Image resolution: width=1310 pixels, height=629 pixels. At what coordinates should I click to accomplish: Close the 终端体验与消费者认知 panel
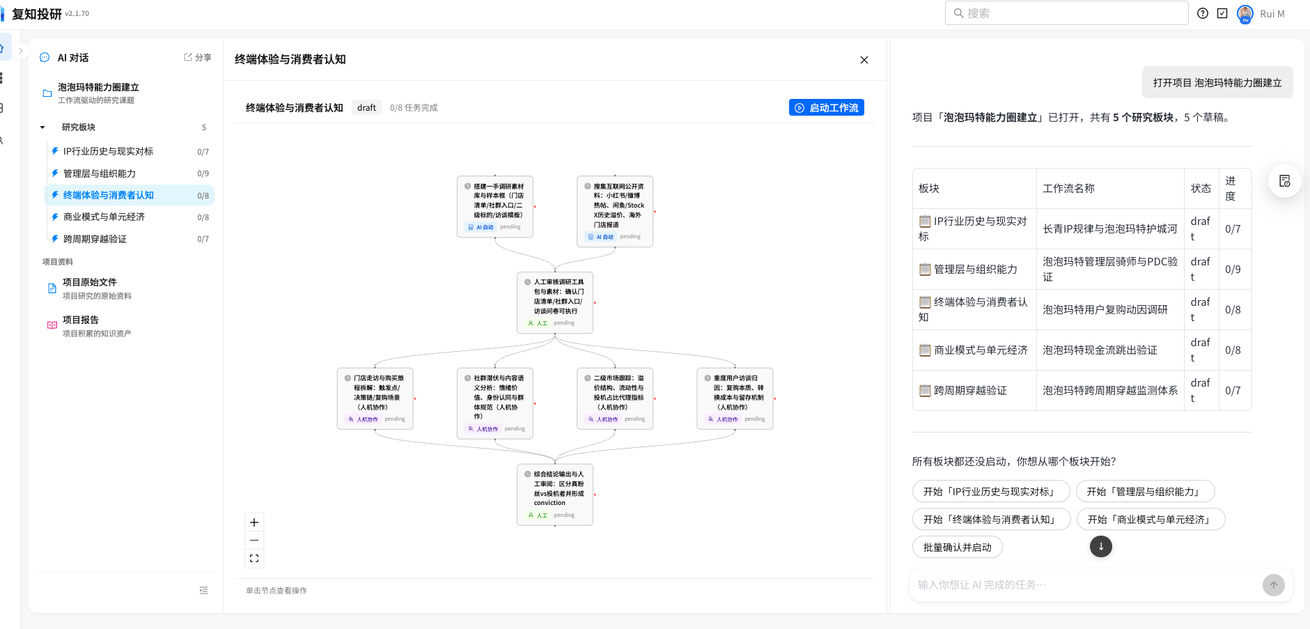click(x=864, y=60)
